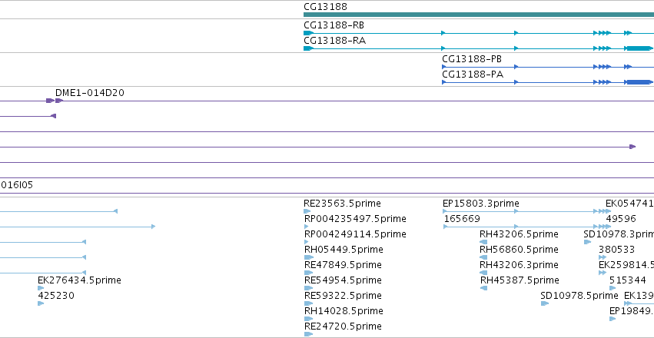Click the SD10978.5prime arrow glyph
Viewport: 654px width, 338px height.
(x=545, y=304)
